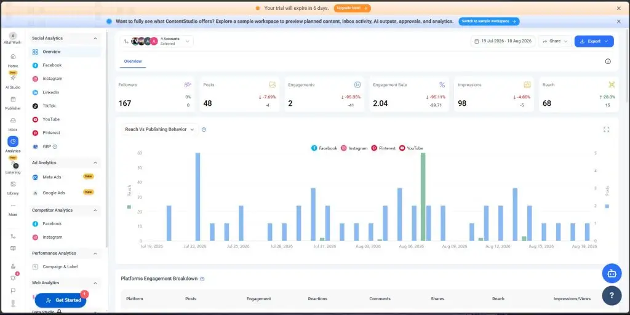
Task: Collapse the Performance Analytics section
Action: point(95,253)
